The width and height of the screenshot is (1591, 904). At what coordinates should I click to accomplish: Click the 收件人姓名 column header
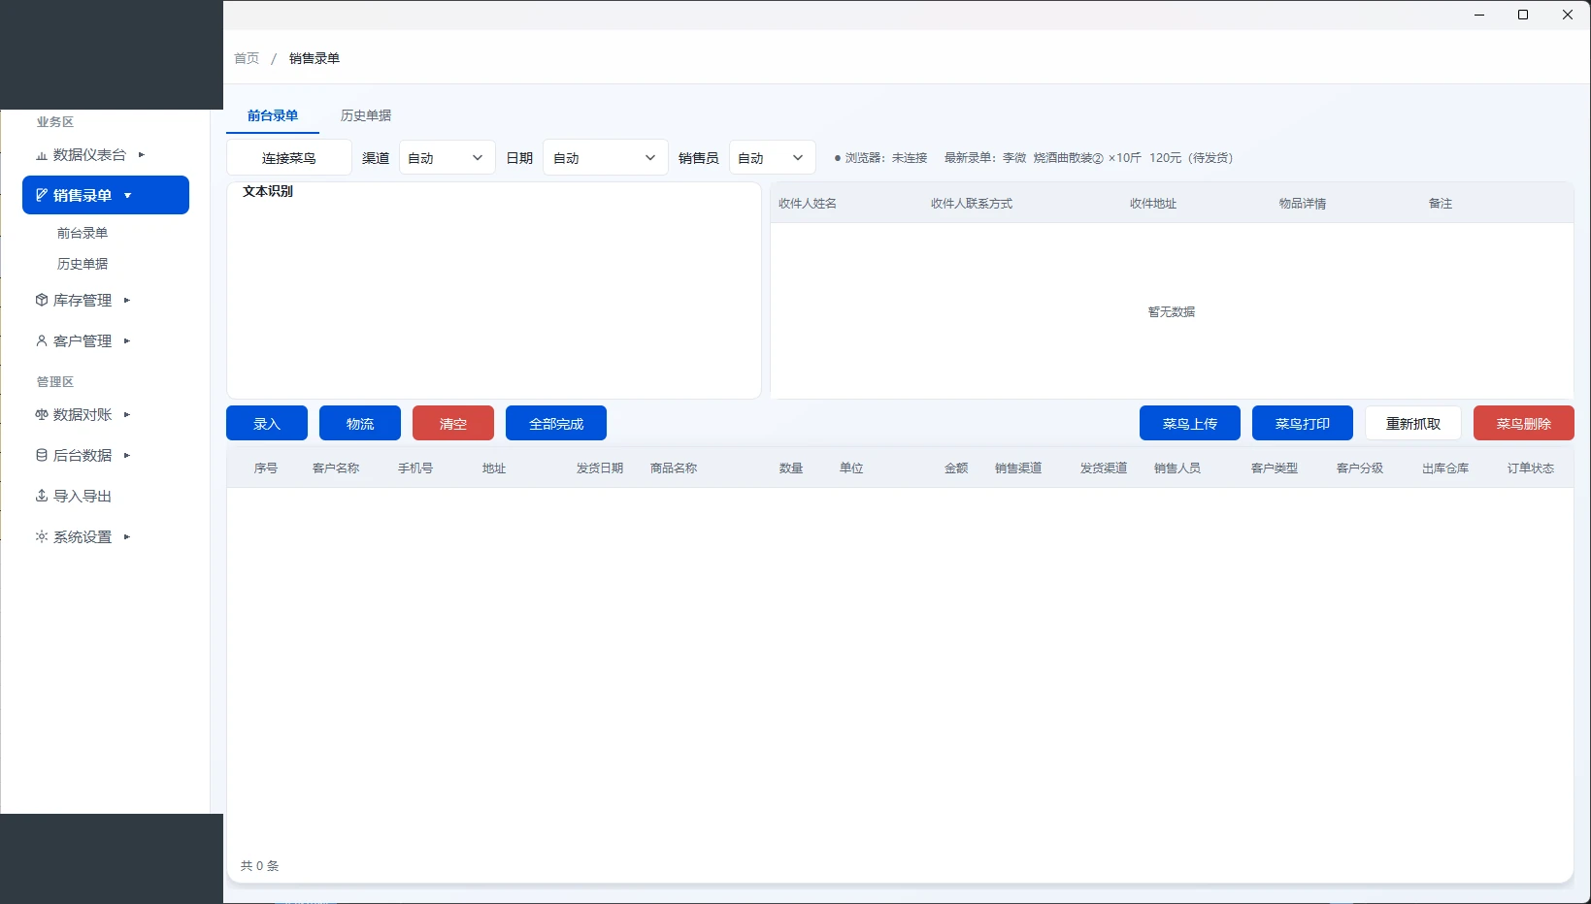[808, 204]
